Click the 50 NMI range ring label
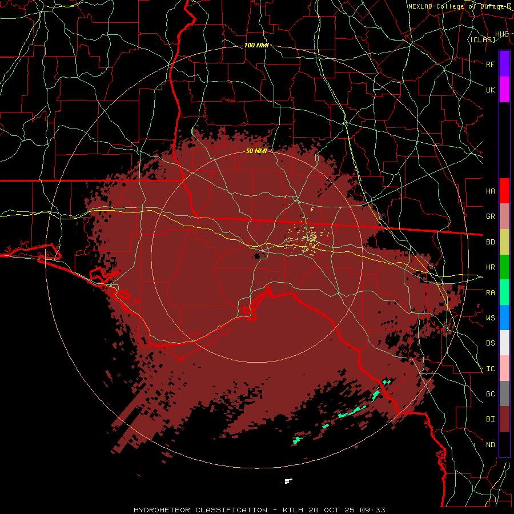 coord(256,151)
